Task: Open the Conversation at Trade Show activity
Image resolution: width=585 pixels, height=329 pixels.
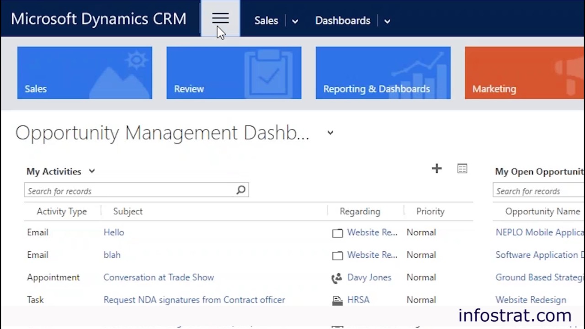Action: [x=159, y=277]
